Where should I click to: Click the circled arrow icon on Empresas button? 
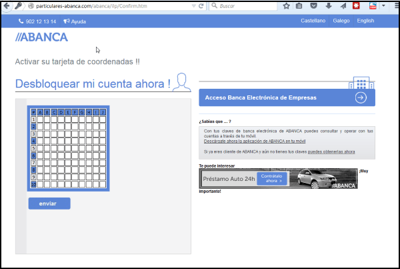361,97
